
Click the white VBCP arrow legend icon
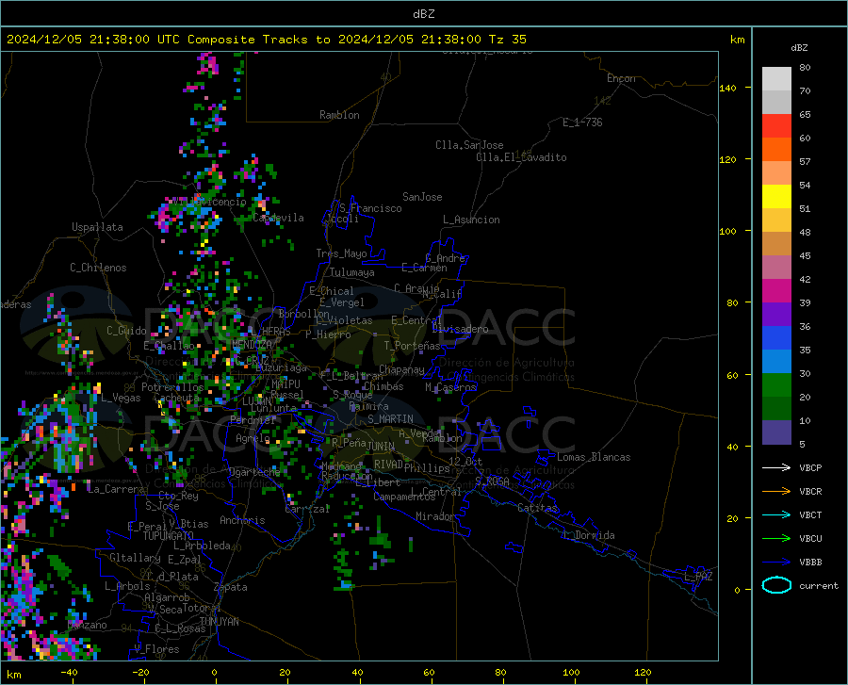click(x=776, y=467)
